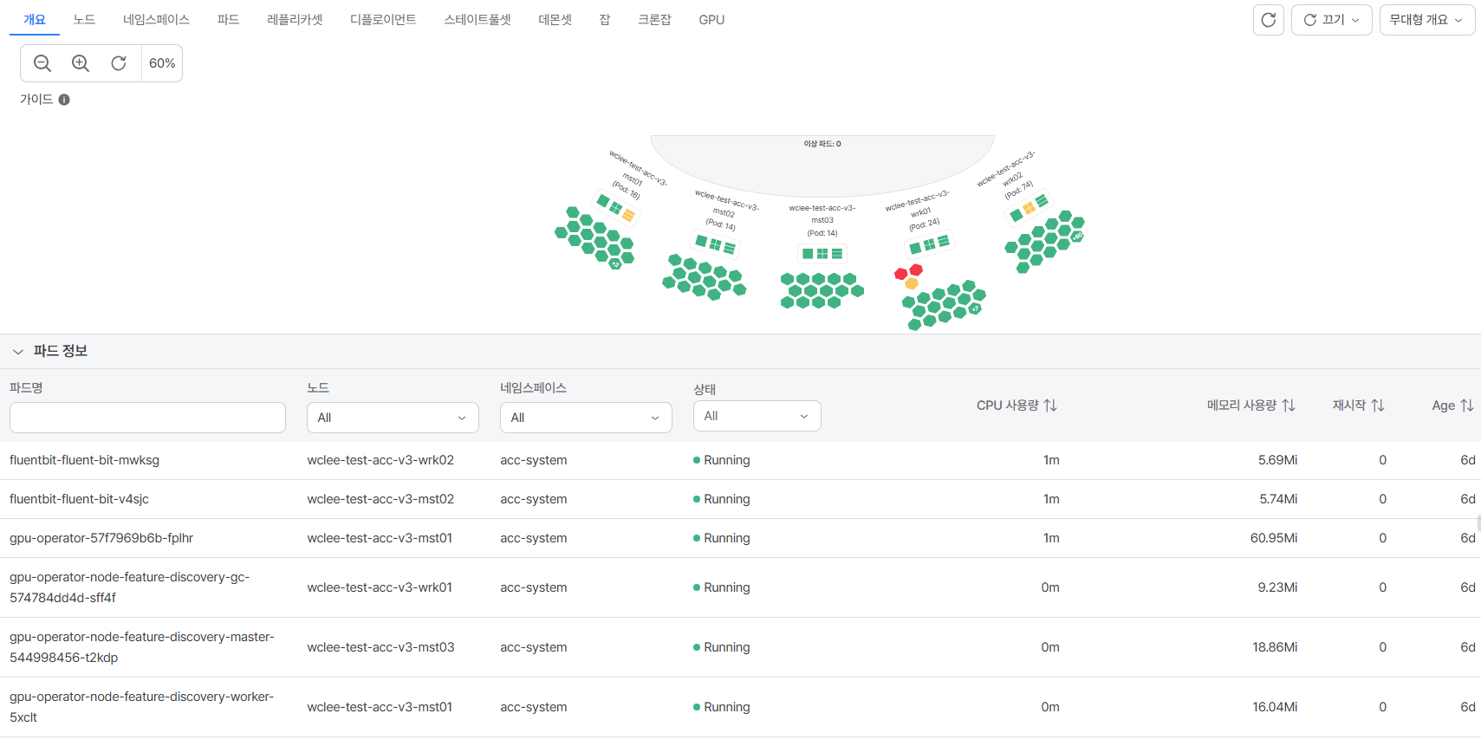
Task: Open the 디플로이먼트 tab
Action: point(383,19)
